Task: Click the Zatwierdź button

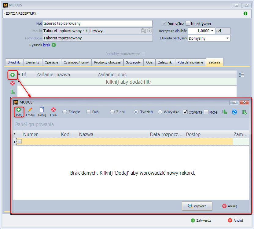Action: (201, 220)
